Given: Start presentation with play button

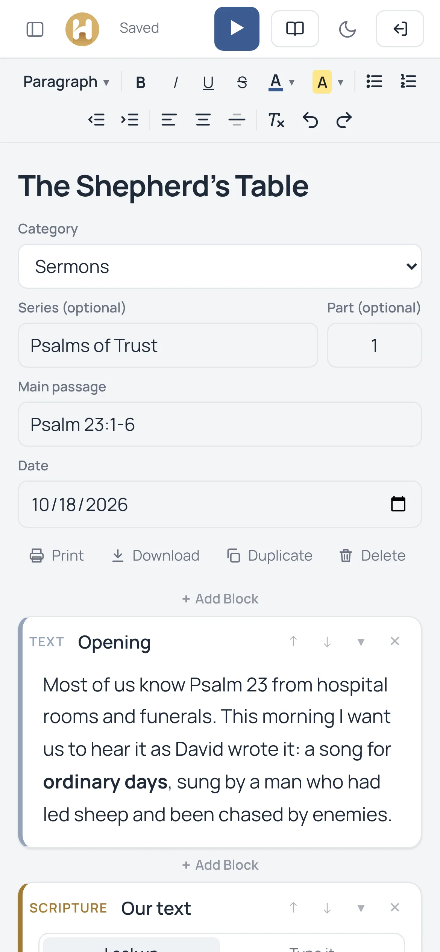Looking at the screenshot, I should [x=237, y=29].
